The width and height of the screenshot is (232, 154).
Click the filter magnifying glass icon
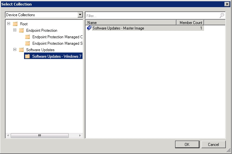(222, 16)
